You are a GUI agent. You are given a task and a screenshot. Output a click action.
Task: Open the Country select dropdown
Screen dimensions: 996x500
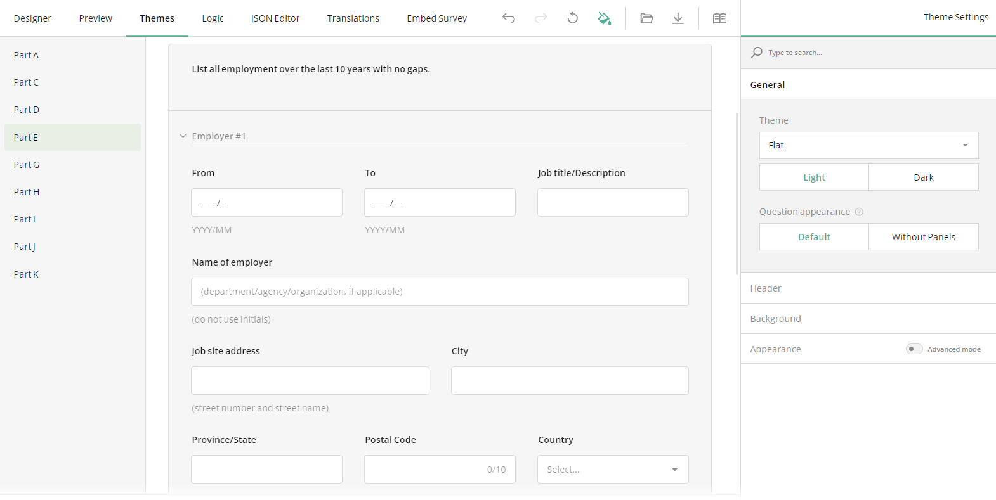[613, 470]
